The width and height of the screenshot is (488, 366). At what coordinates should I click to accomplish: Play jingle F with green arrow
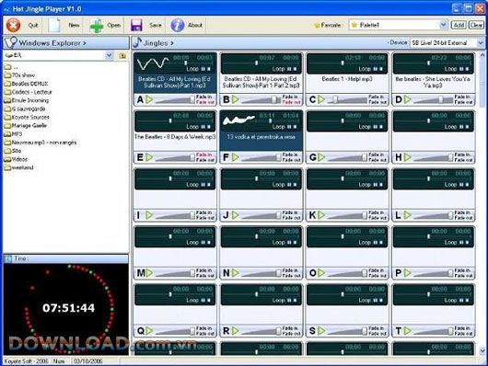(x=236, y=157)
